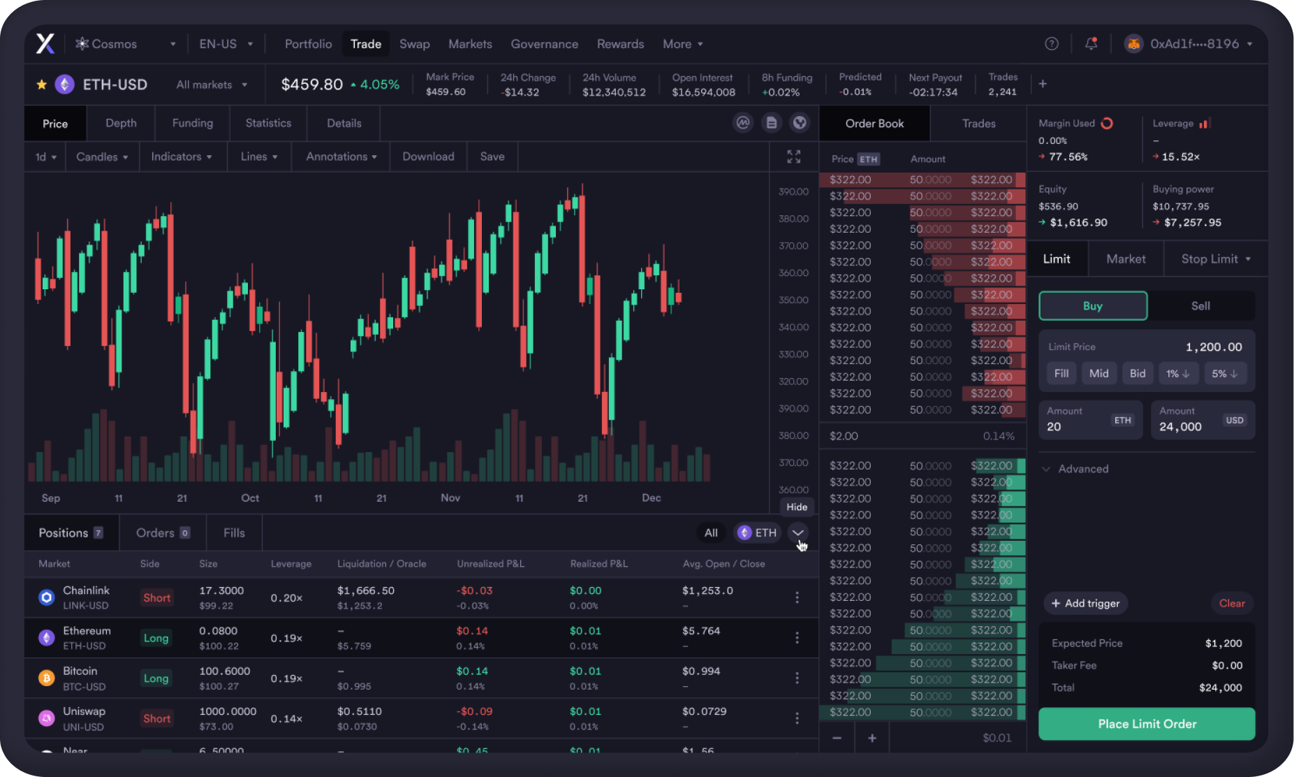Filter positions by ETH only
Viewport: 1294px width, 777px height.
(x=757, y=532)
